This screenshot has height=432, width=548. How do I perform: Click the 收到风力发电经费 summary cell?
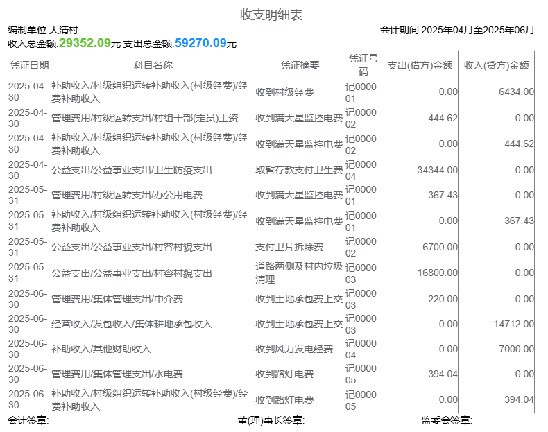click(x=295, y=349)
